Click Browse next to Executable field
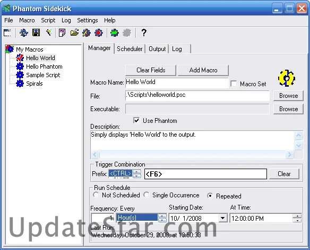The height and width of the screenshot is (250, 310). pos(288,109)
